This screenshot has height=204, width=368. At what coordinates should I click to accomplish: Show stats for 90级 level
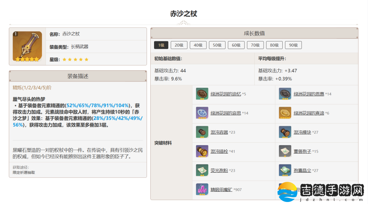tap(293, 45)
